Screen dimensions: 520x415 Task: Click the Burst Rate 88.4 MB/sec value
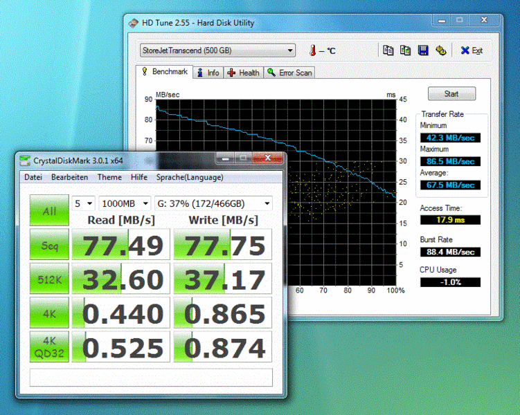click(450, 252)
